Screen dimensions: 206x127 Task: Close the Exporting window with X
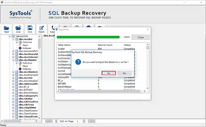(148, 29)
